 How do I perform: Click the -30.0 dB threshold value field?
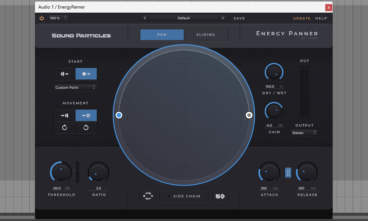pyautogui.click(x=61, y=188)
